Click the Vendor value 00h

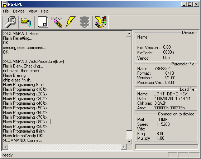(166, 58)
